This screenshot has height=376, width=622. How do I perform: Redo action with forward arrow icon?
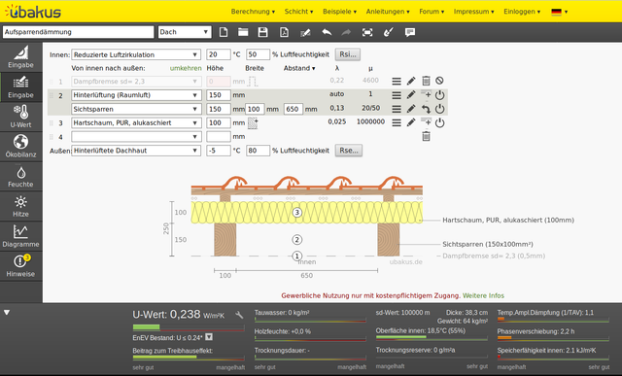pyautogui.click(x=346, y=32)
